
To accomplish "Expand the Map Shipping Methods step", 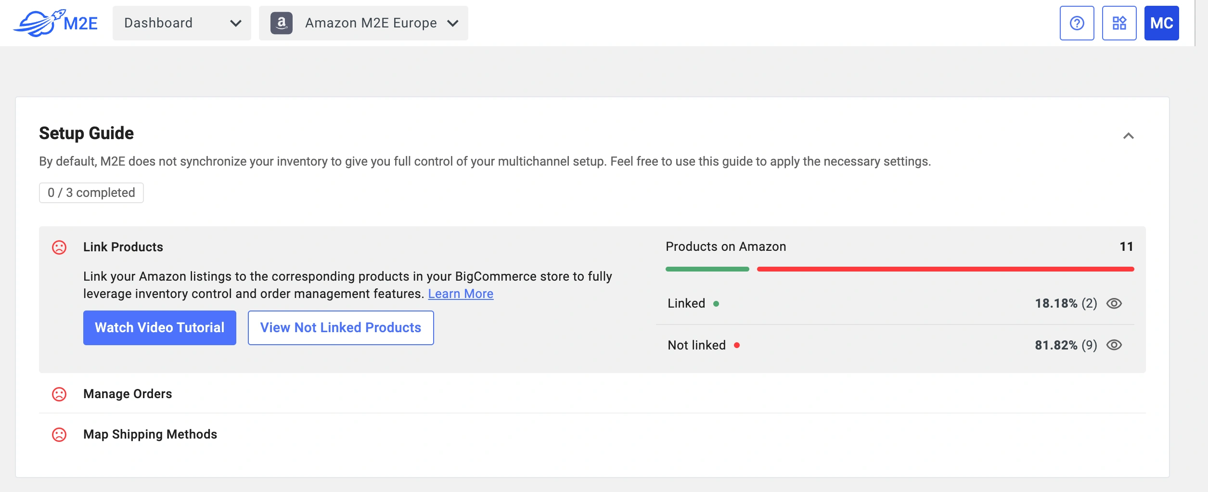I will point(150,434).
